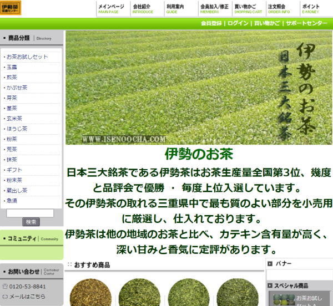Image resolution: width=333 pixels, height=306 pixels.
Task: Open the fourth recommended tea product image
Action: tap(237, 292)
